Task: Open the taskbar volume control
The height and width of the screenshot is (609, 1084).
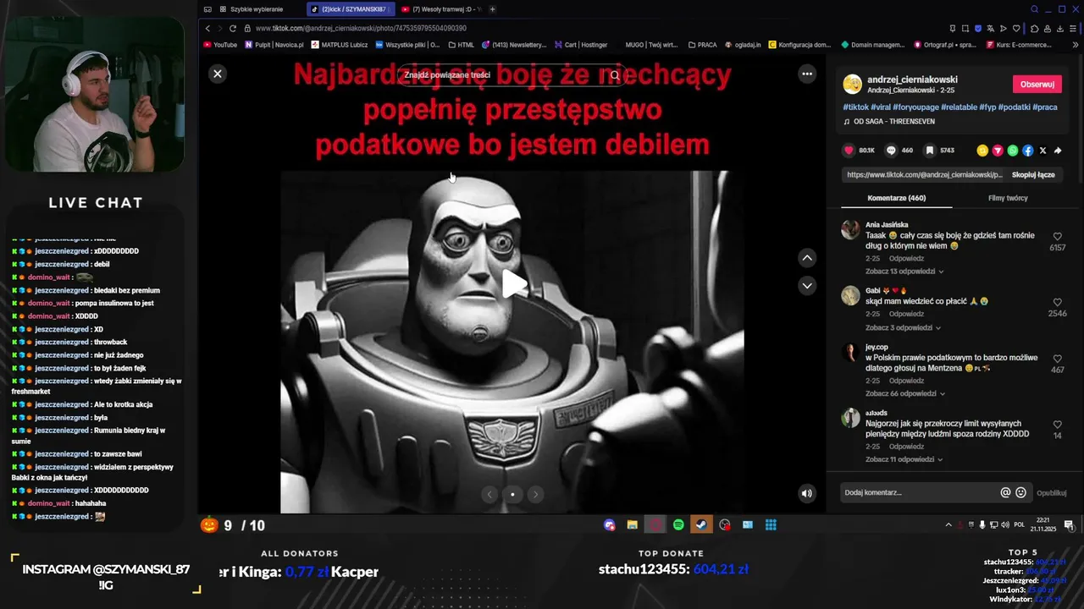Action: 1005,525
